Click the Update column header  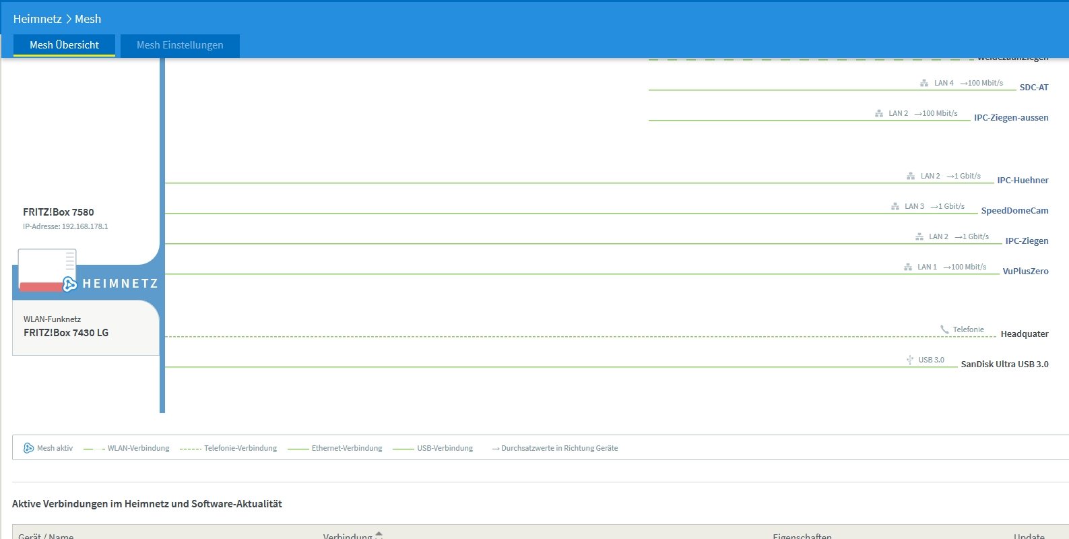tap(1029, 536)
